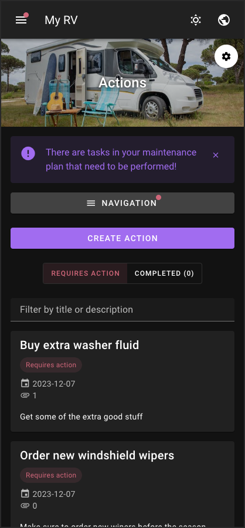
Task: Click the Create Action button
Action: click(122, 238)
